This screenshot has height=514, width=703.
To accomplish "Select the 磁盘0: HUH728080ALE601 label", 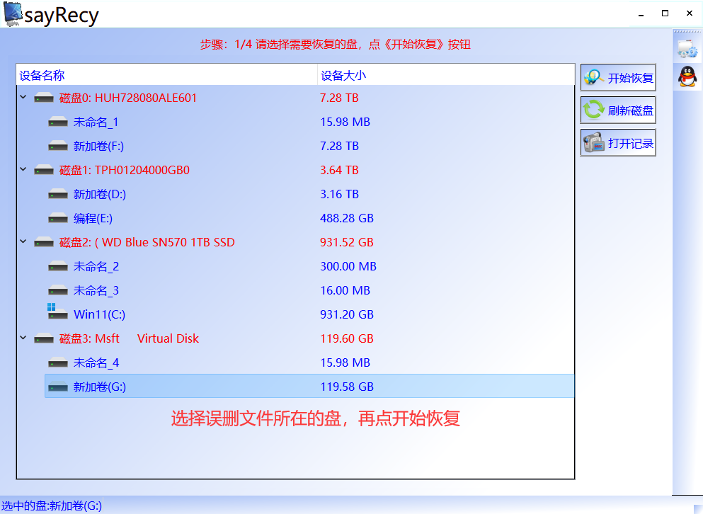I will coord(127,98).
